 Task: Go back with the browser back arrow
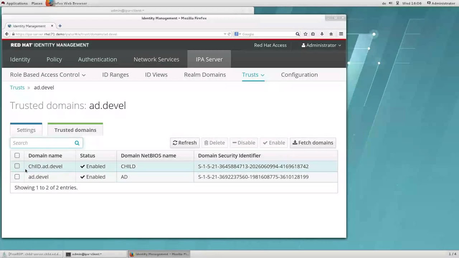[x=6, y=34]
